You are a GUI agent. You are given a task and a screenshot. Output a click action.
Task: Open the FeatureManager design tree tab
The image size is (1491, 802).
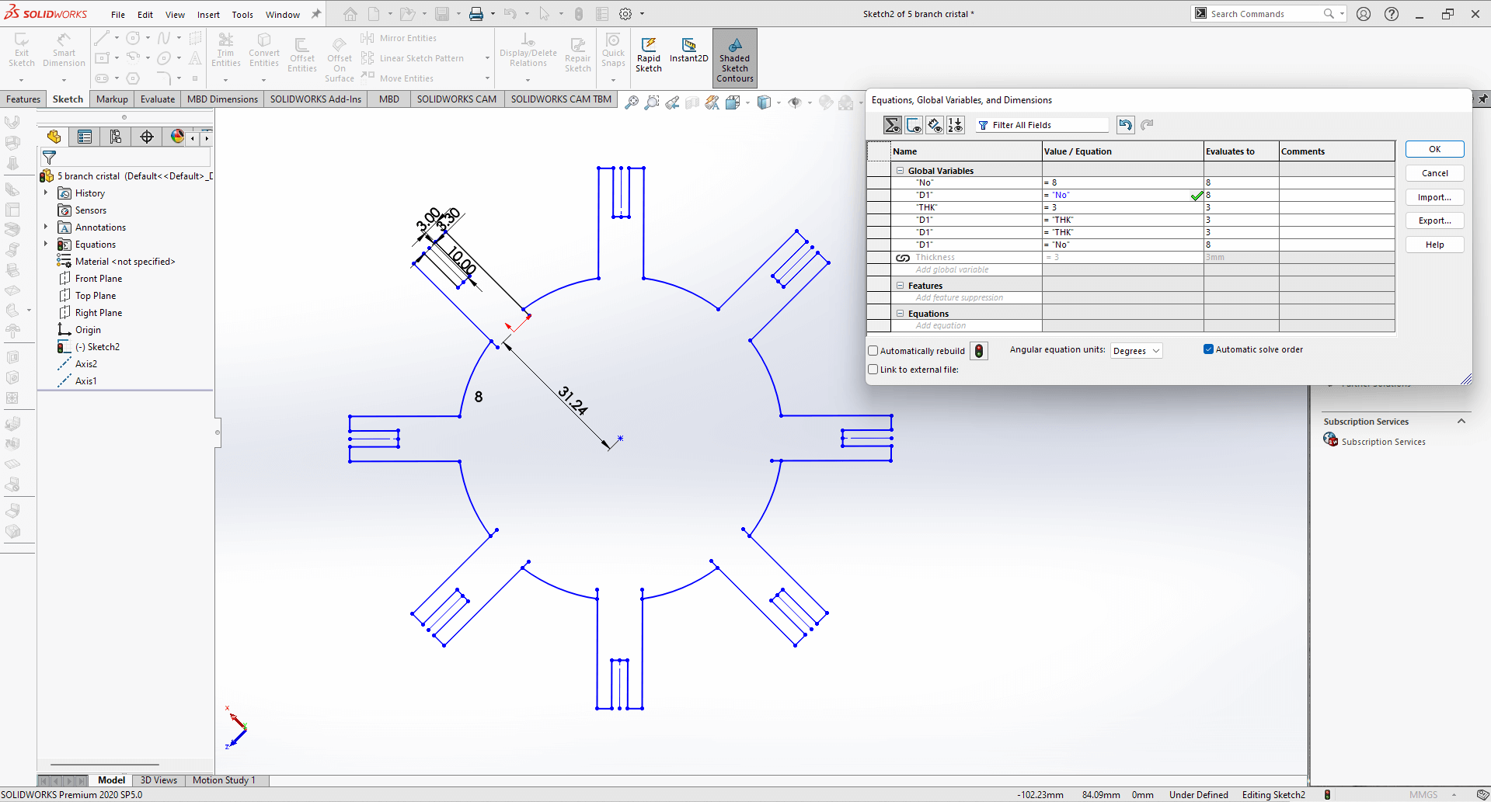pyautogui.click(x=54, y=137)
